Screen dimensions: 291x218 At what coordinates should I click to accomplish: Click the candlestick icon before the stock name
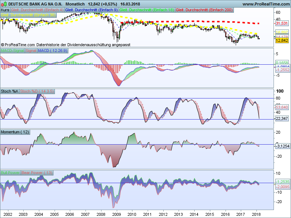click(x=4, y=4)
